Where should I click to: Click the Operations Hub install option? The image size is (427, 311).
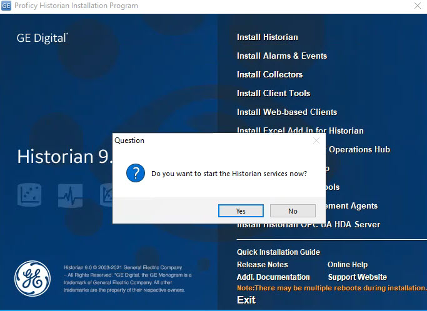click(358, 150)
